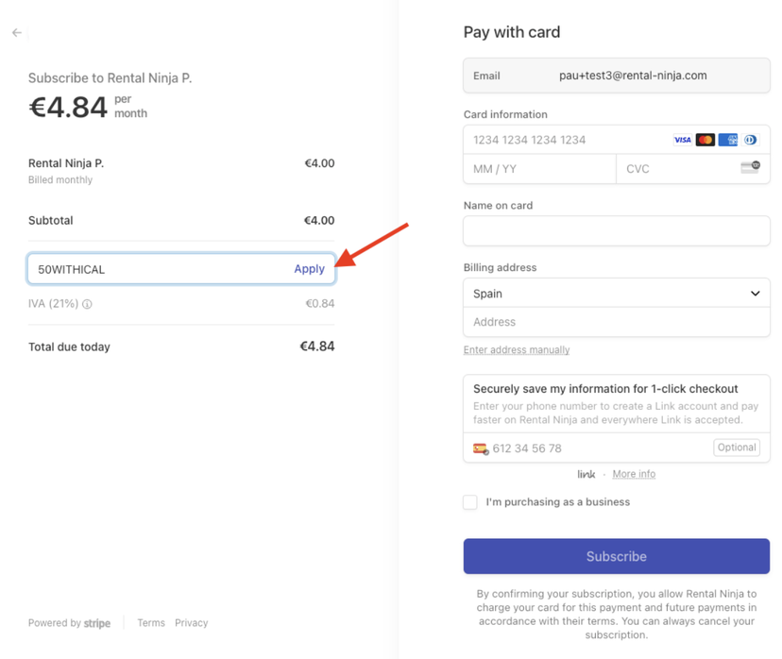The height and width of the screenshot is (659, 782).
Task: Open the Terms link
Action: (151, 623)
